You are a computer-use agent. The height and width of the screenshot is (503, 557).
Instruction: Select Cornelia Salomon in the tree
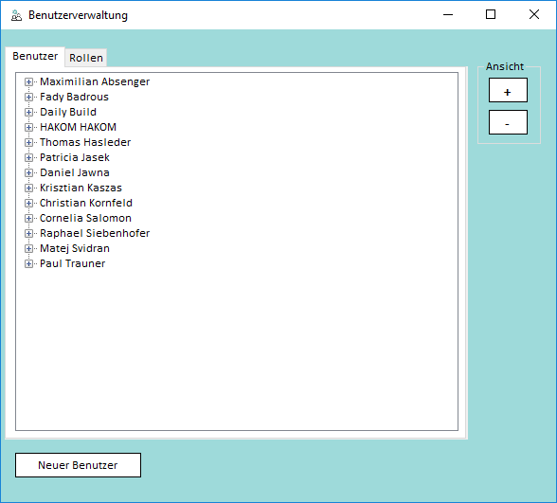(x=85, y=218)
